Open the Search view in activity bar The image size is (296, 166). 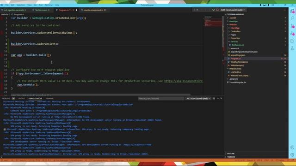[x=292, y=18]
